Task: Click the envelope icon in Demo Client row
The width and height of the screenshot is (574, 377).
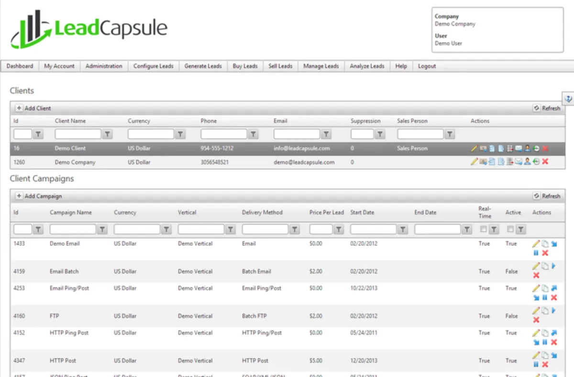Action: click(x=519, y=148)
